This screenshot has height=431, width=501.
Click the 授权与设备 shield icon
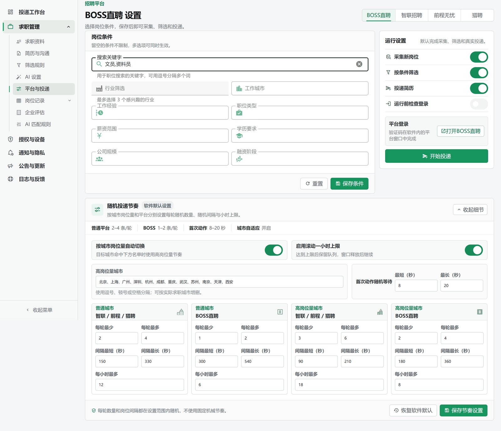[10, 139]
